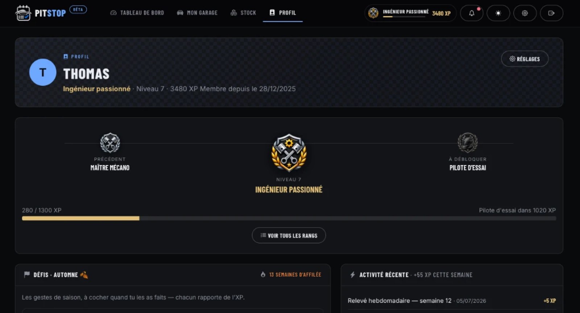Image resolution: width=580 pixels, height=313 pixels.
Task: Go to the Stock tab
Action: coord(243,13)
